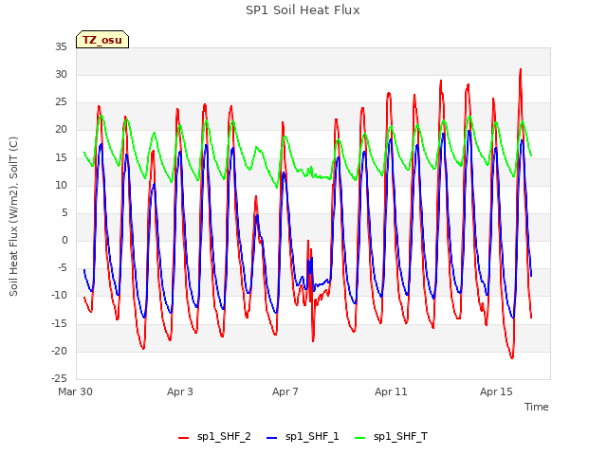Click the Apr 11 x-axis tick label

point(391,391)
